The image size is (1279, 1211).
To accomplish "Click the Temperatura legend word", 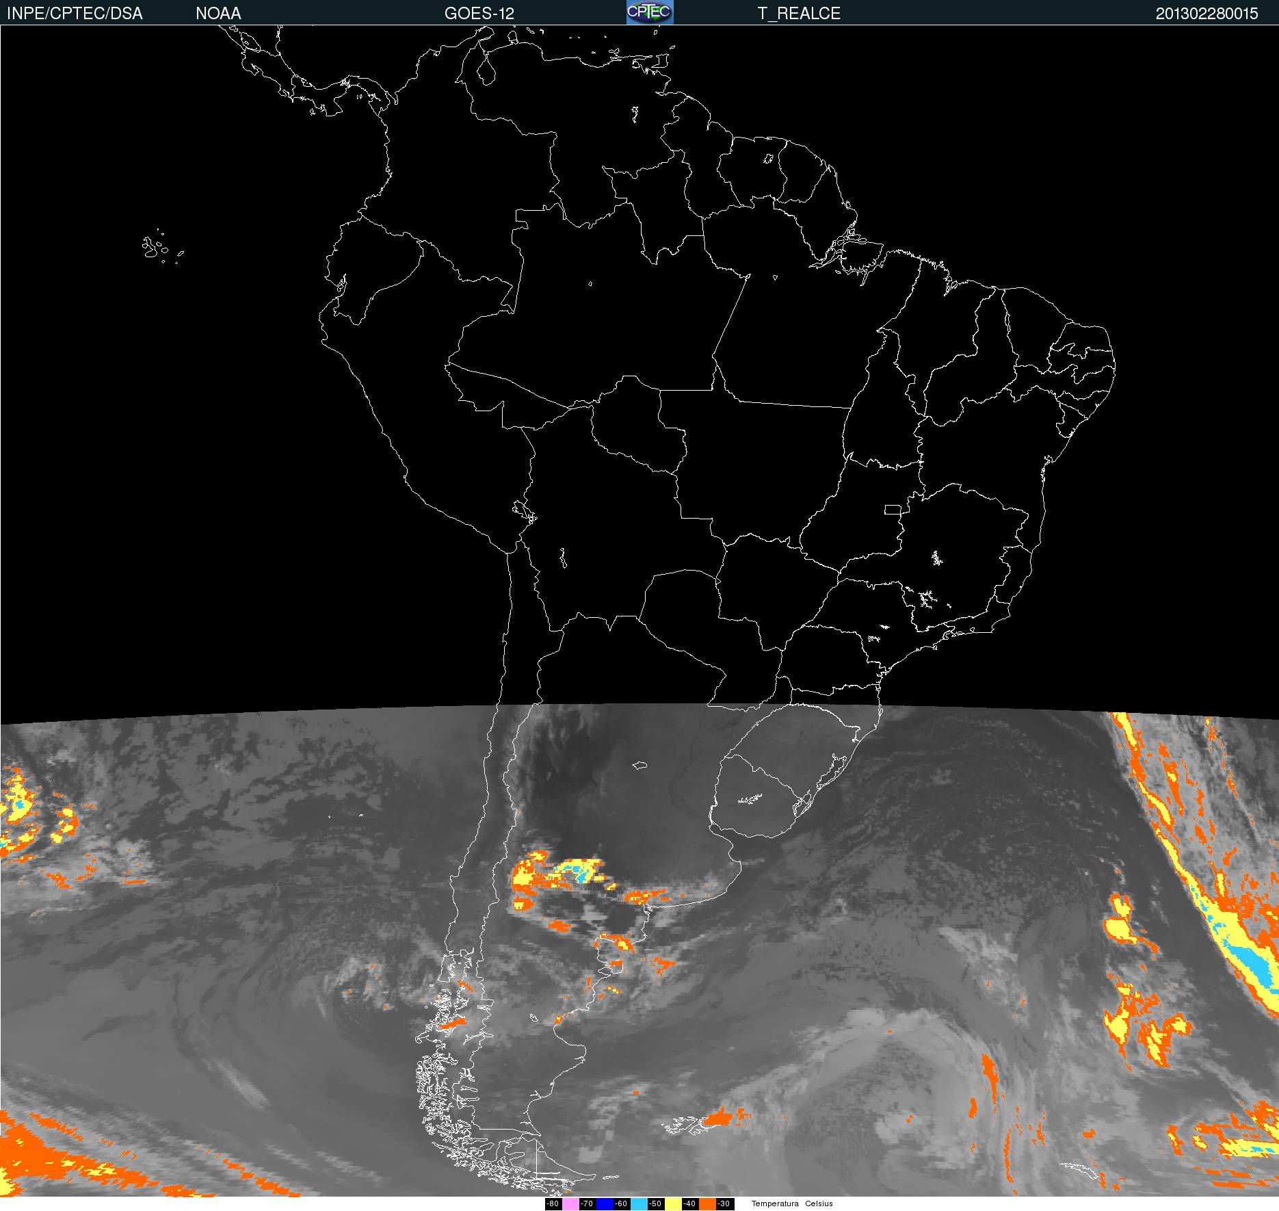I will [x=775, y=1203].
